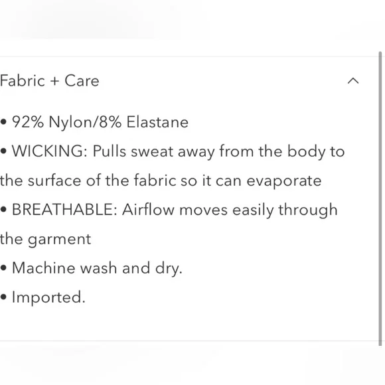
Task: Click the Imported text
Action: point(48,297)
